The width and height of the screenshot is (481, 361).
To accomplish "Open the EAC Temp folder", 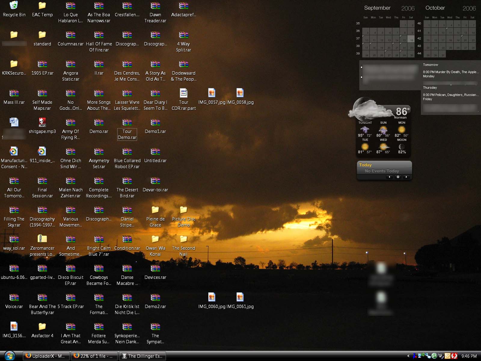I will point(42,9).
